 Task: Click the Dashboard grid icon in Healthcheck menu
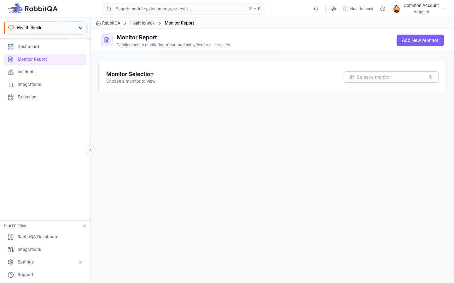click(11, 47)
